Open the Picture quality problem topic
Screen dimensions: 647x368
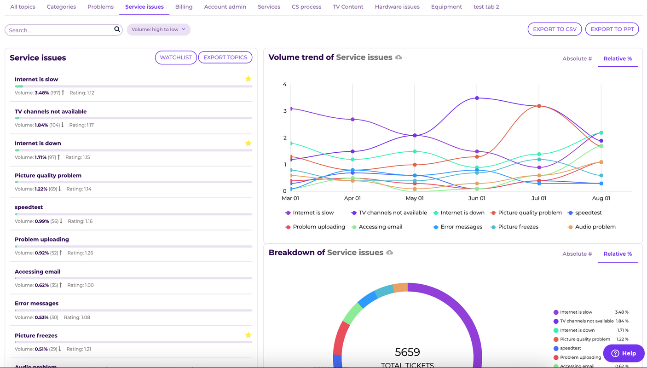pyautogui.click(x=48, y=175)
